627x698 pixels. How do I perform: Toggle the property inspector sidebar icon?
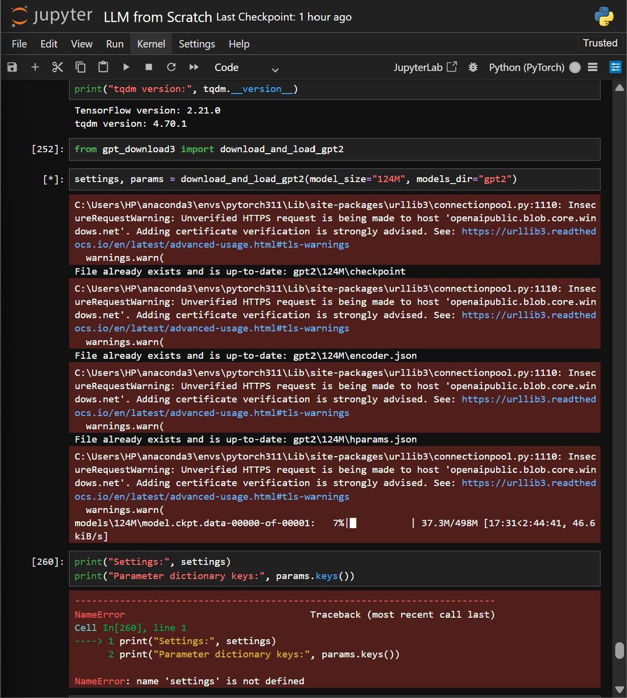click(615, 67)
